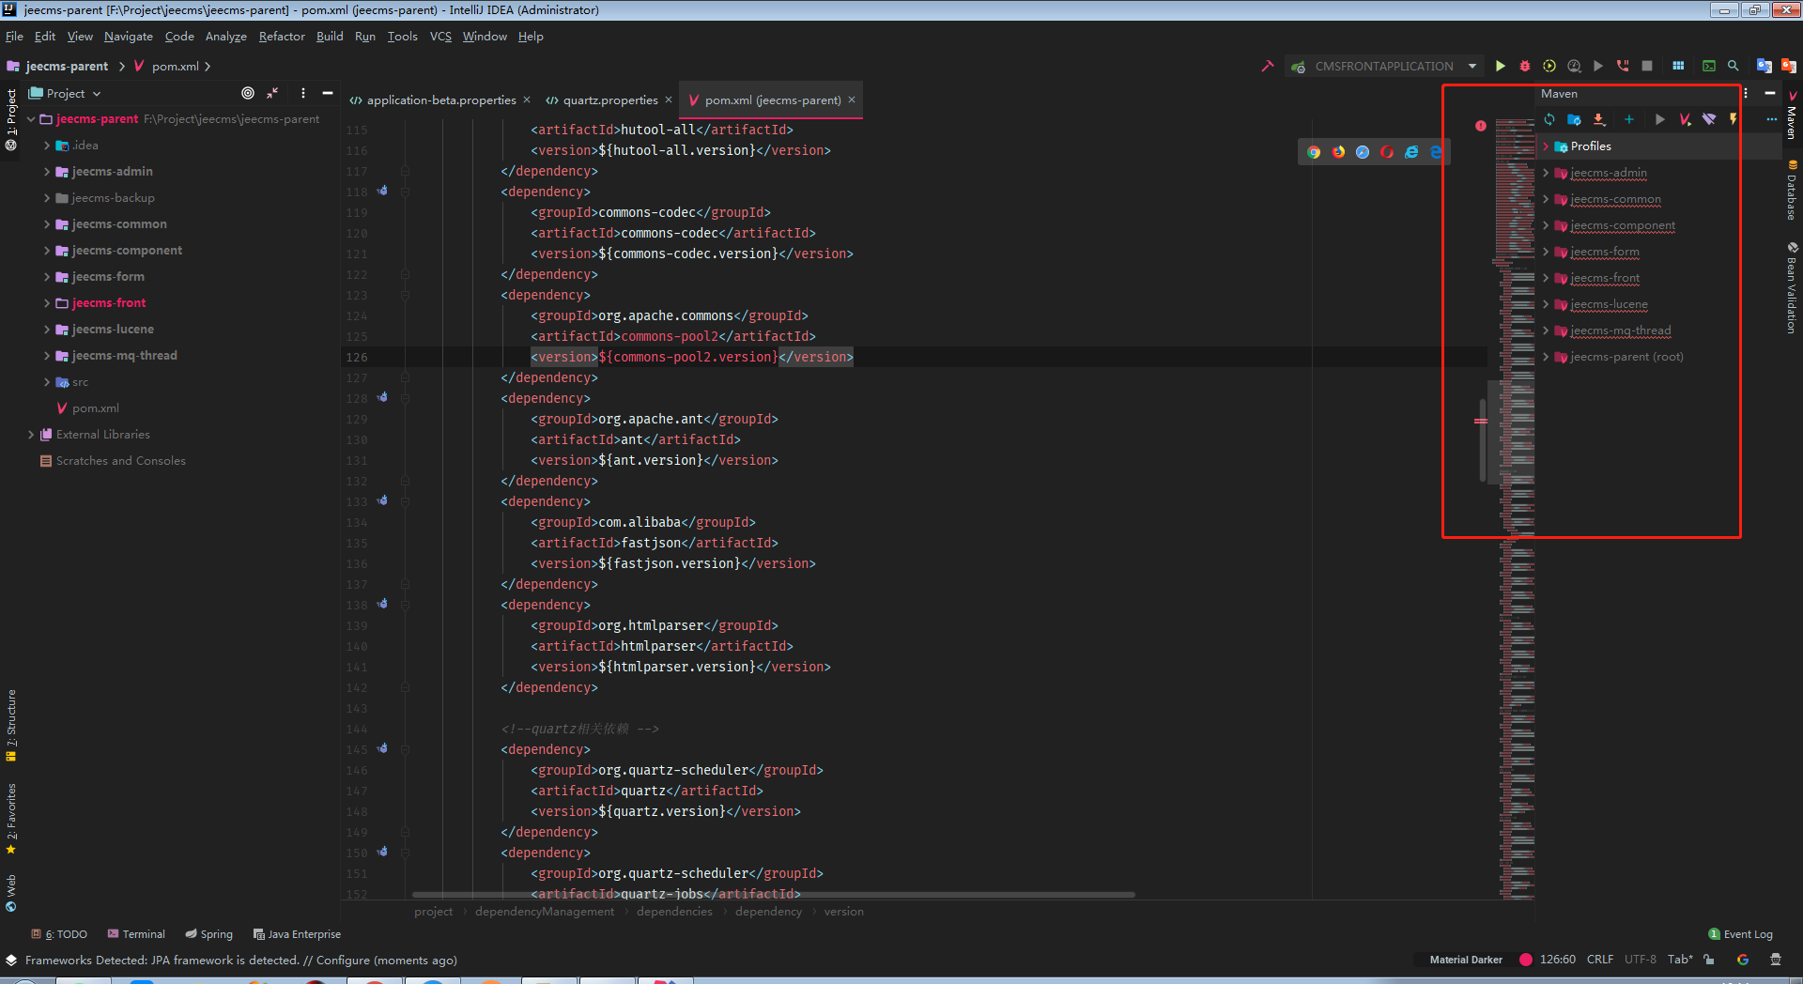
Task: Toggle read-only lock icon in status bar
Action: [1709, 960]
